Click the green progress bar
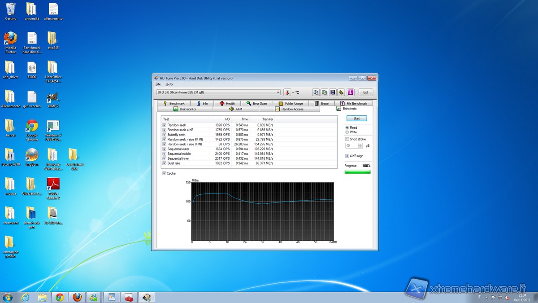Viewport: 538px width, 303px height. tap(357, 171)
